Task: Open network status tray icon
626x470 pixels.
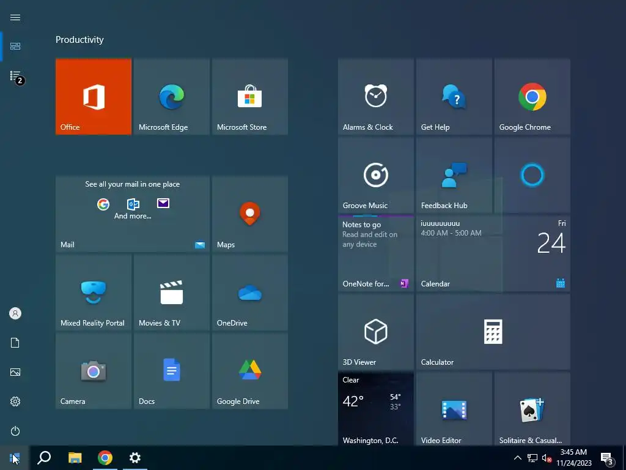Action: tap(532, 458)
